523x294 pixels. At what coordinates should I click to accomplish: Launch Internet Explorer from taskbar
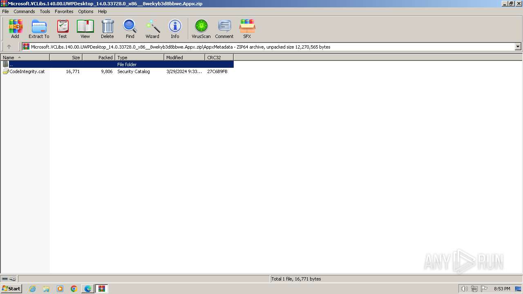(32, 289)
